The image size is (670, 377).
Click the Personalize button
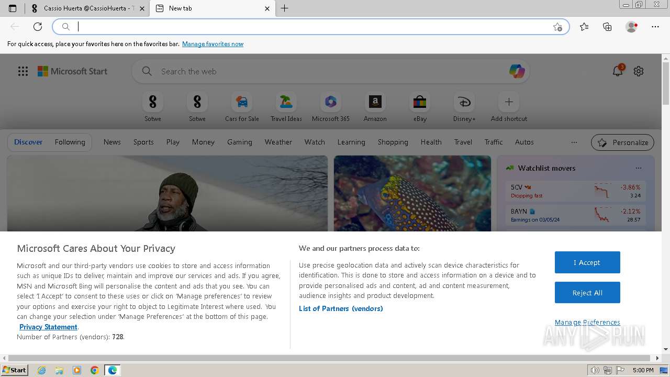coord(623,142)
